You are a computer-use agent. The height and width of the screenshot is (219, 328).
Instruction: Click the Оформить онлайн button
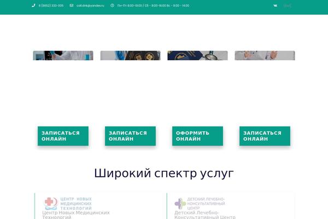click(197, 136)
